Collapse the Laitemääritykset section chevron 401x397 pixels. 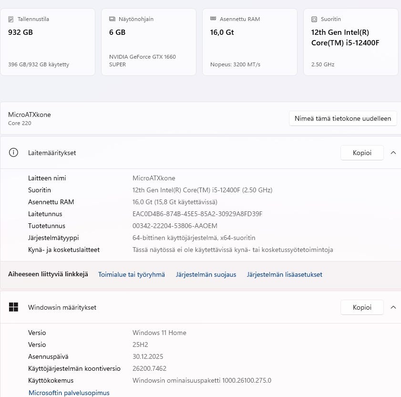tap(393, 153)
